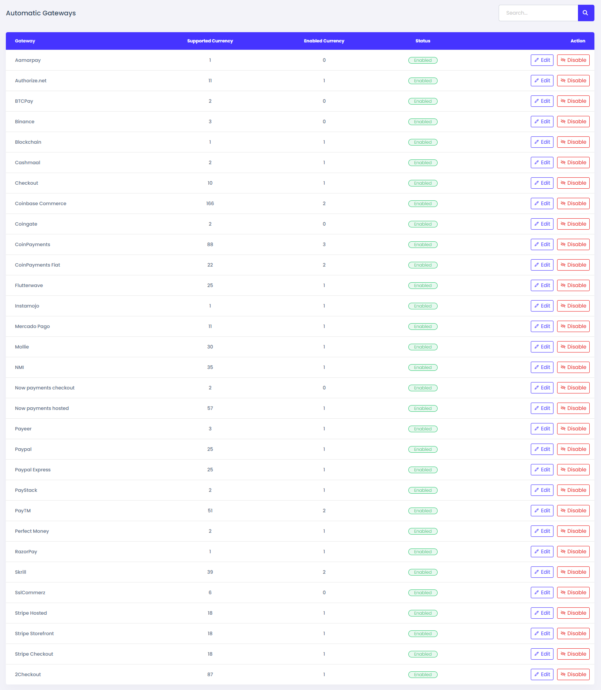Viewport: 601px width, 690px height.
Task: Click eye-slash icon in PayTM row
Action: coord(563,510)
